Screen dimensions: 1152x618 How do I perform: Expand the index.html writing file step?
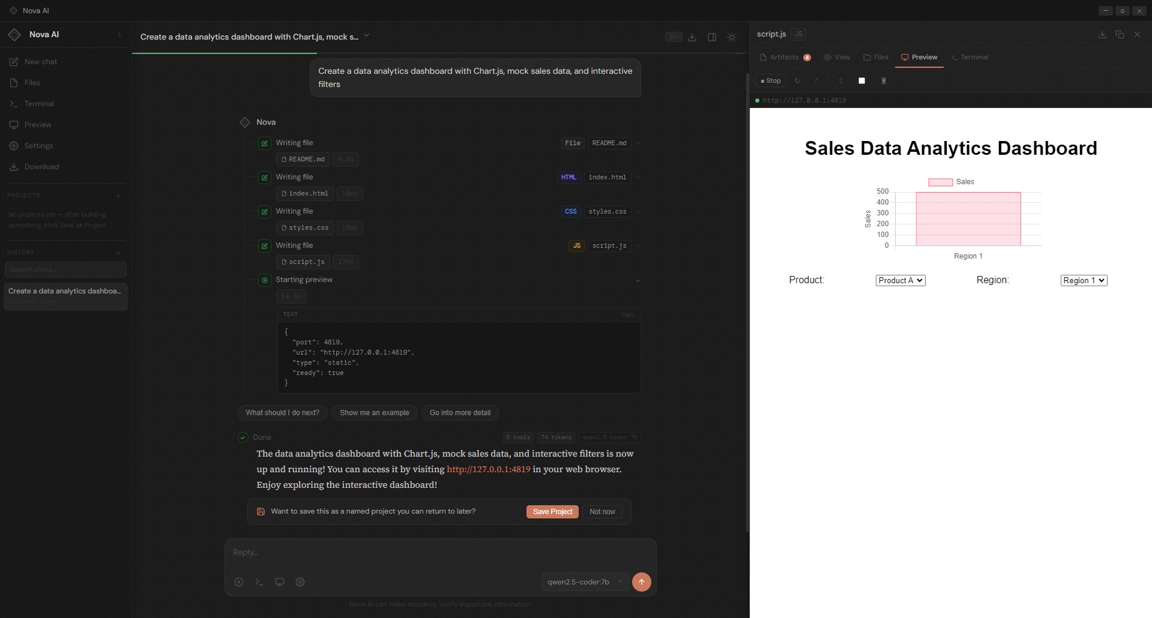[638, 178]
